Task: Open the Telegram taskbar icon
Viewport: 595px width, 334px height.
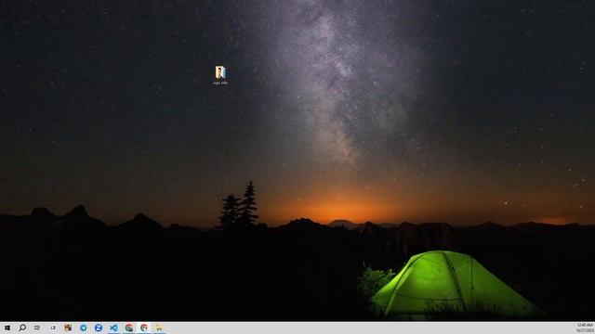Action: pos(83,328)
